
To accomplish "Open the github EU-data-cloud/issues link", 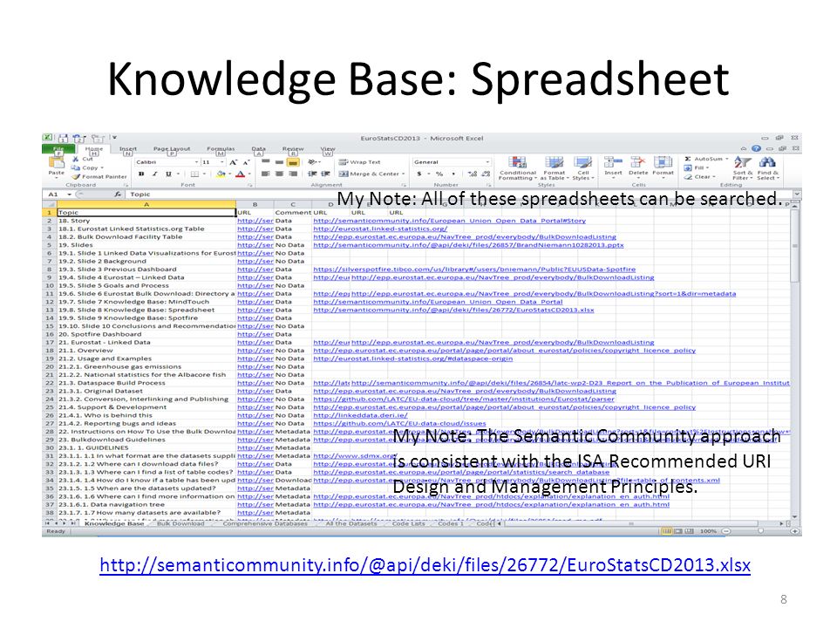I will [x=399, y=423].
